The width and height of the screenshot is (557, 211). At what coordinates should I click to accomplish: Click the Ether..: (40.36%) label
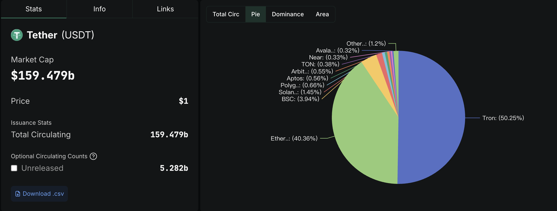tap(294, 138)
